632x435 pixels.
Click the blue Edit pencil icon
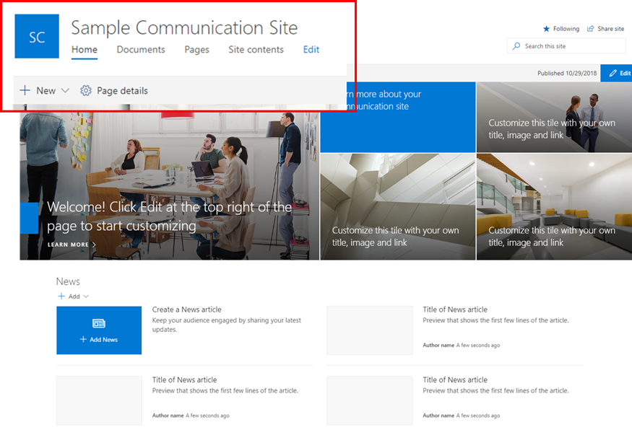611,73
